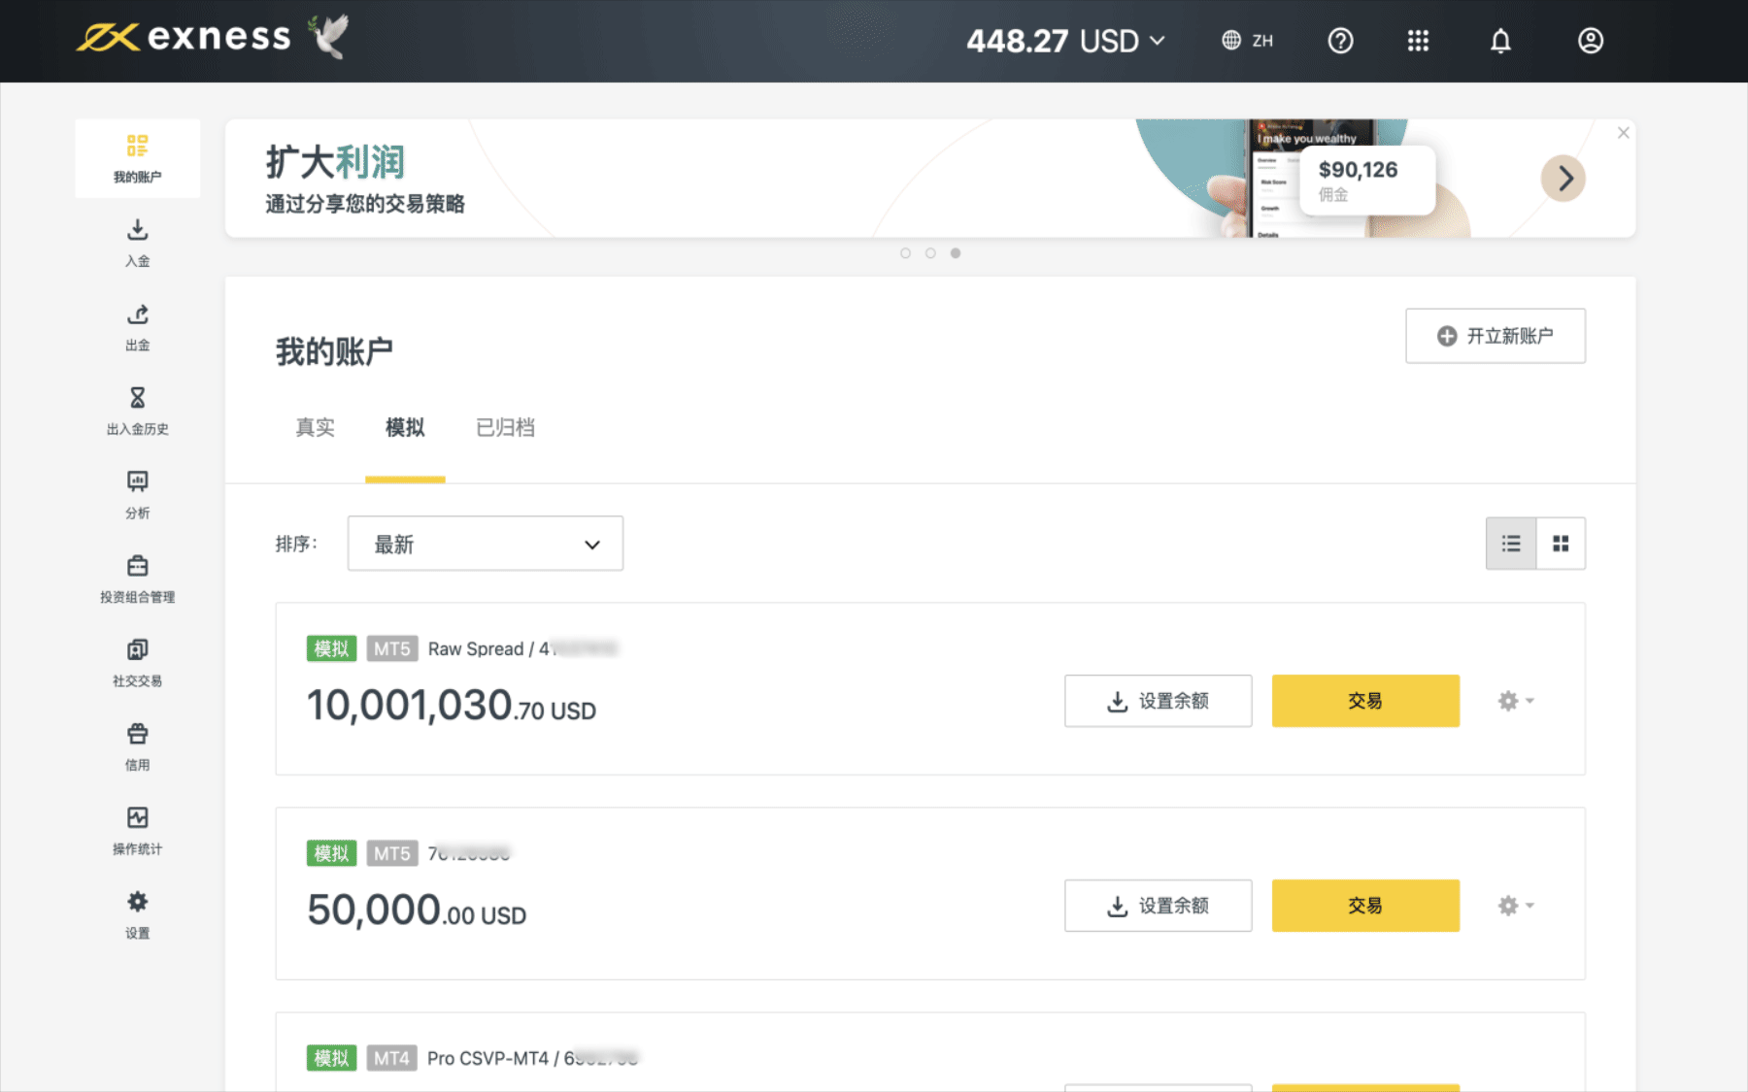
Task: Close the promotional banner
Action: tap(1623, 133)
